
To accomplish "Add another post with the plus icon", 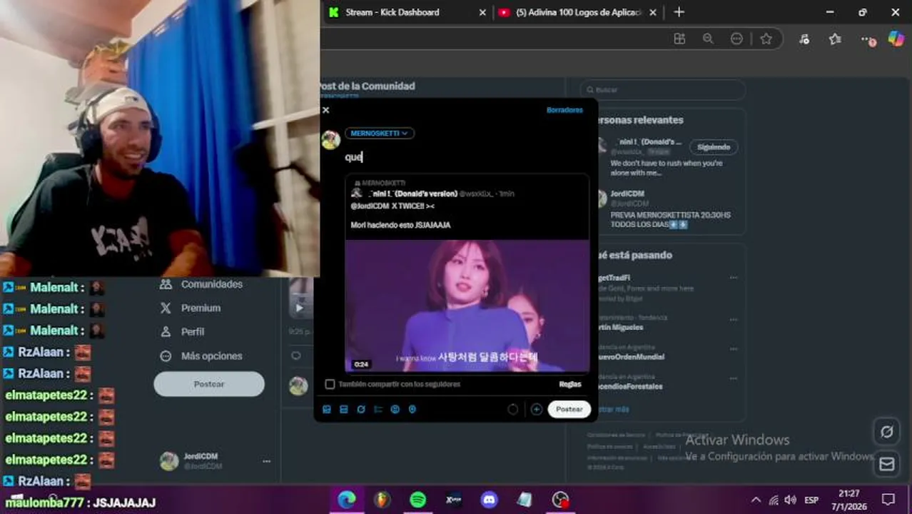I will click(x=537, y=410).
